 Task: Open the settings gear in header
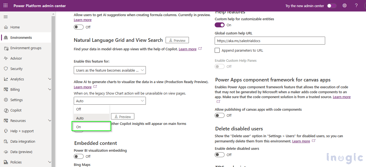[345, 6]
